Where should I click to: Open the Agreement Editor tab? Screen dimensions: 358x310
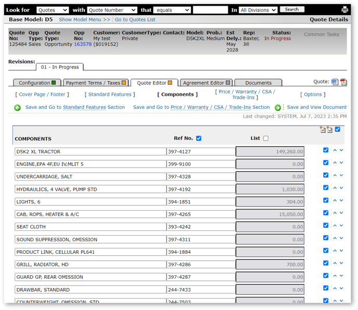point(207,83)
